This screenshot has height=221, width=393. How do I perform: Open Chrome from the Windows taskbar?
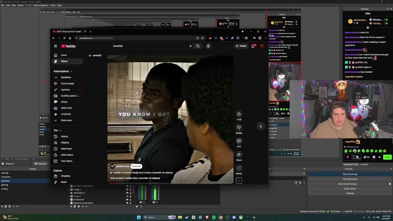click(x=220, y=217)
